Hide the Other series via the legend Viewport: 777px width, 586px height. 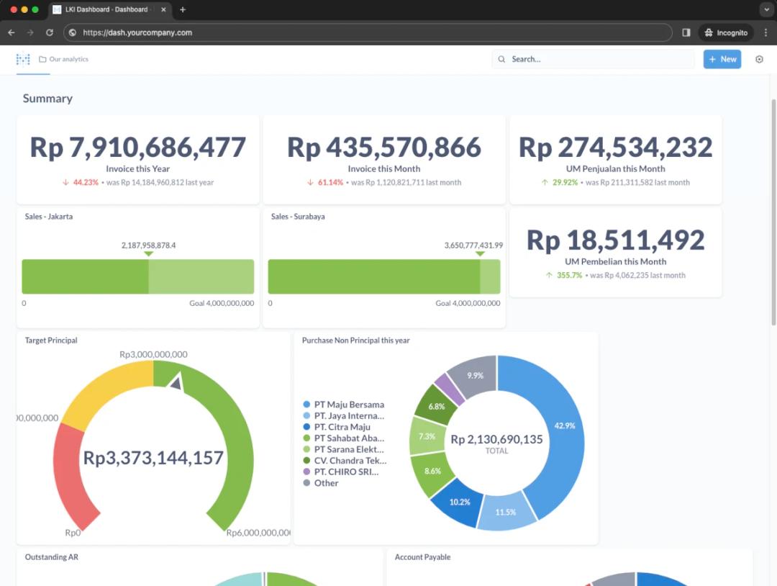tap(325, 483)
